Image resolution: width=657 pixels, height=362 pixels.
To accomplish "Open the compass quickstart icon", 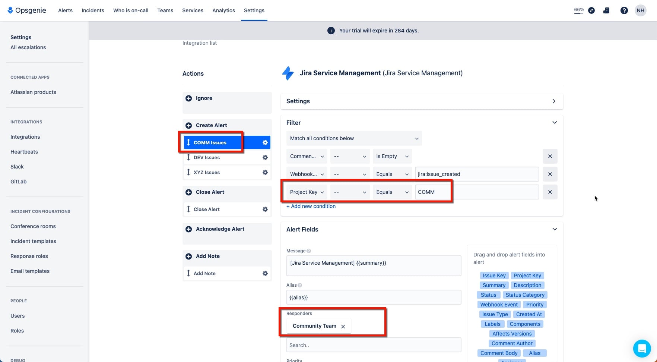I will point(591,10).
